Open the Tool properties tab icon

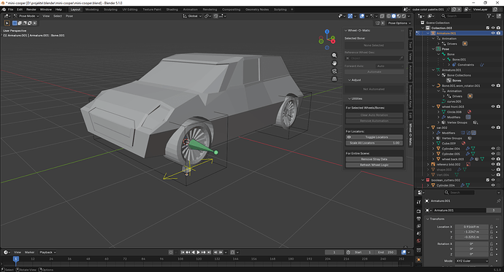tap(419, 202)
